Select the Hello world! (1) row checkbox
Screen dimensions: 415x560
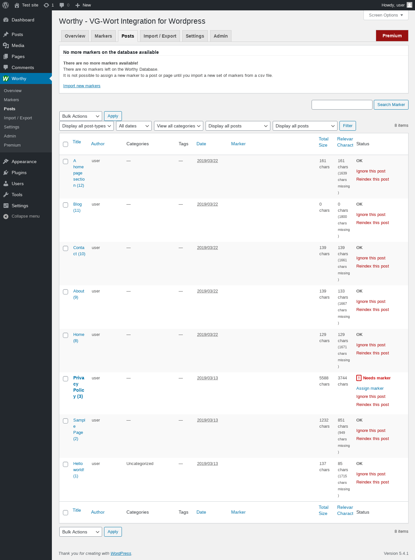click(x=65, y=464)
